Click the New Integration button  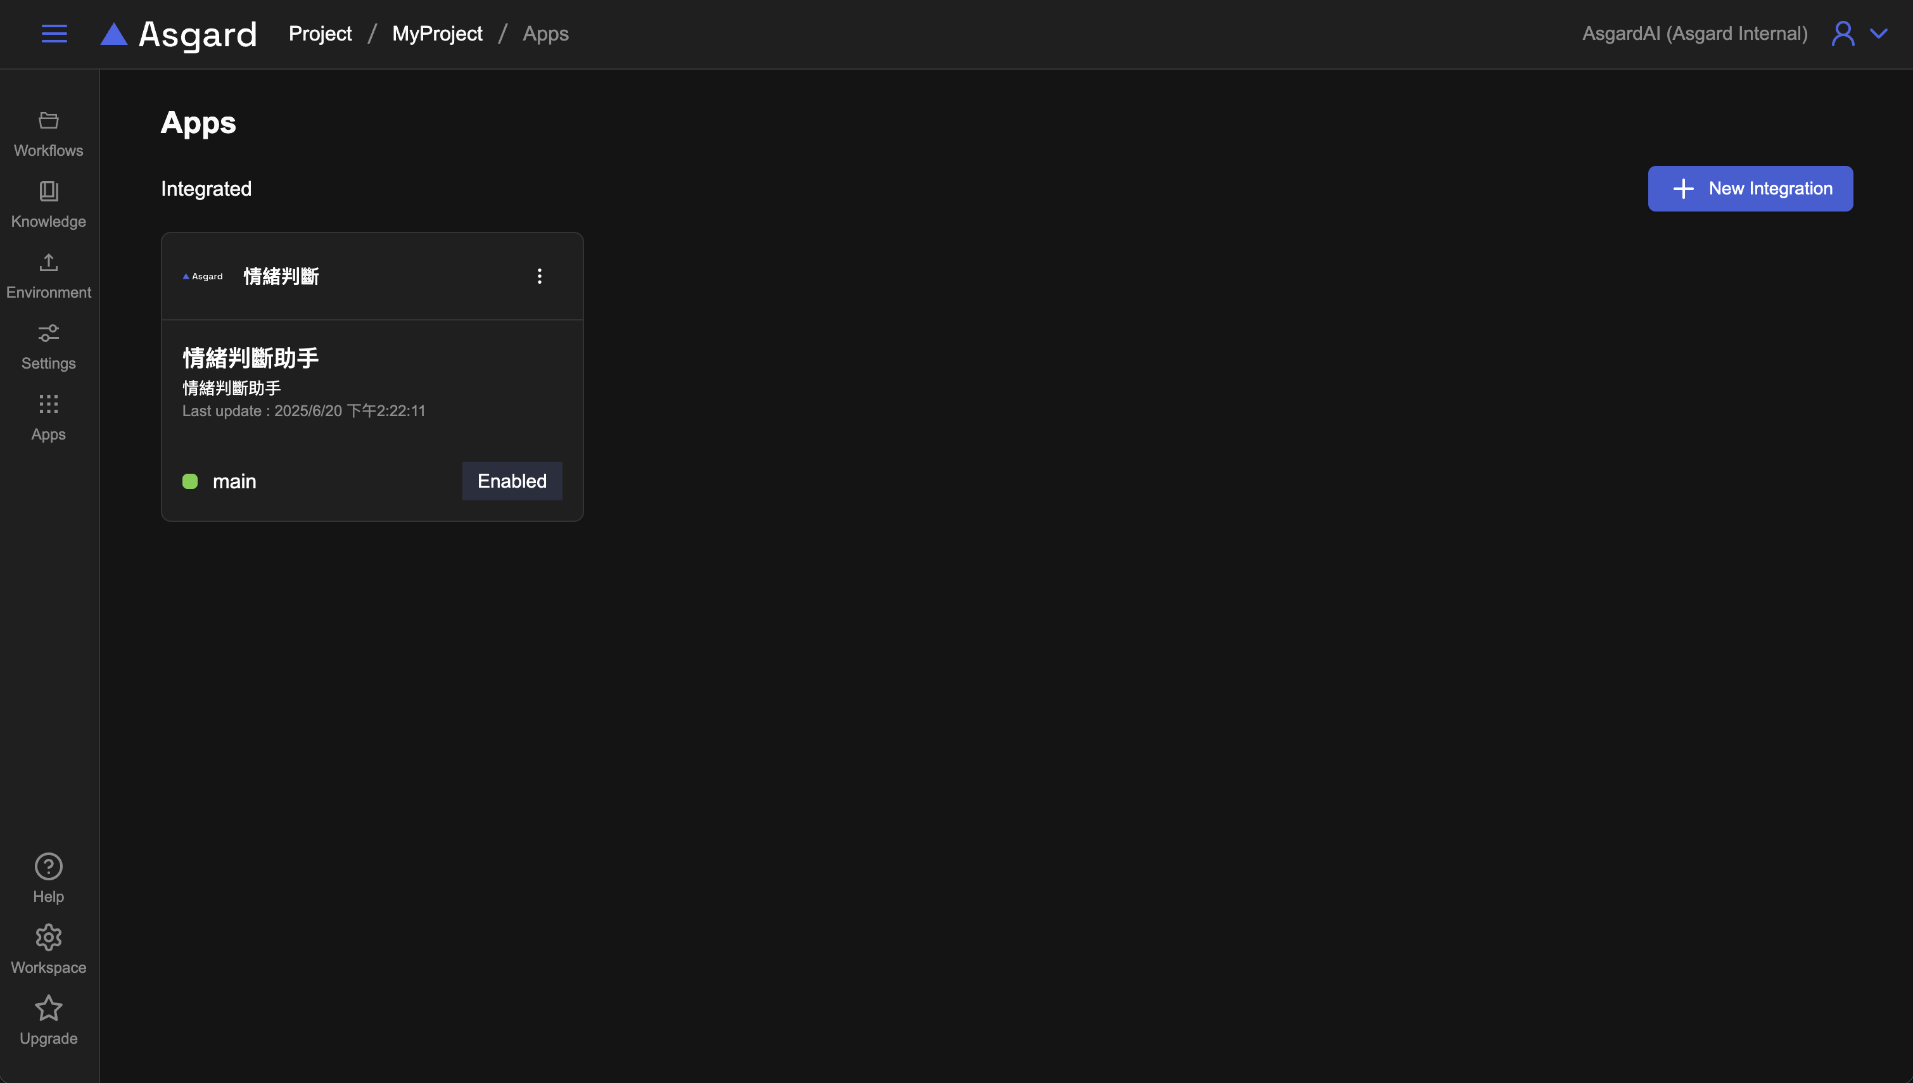tap(1750, 188)
